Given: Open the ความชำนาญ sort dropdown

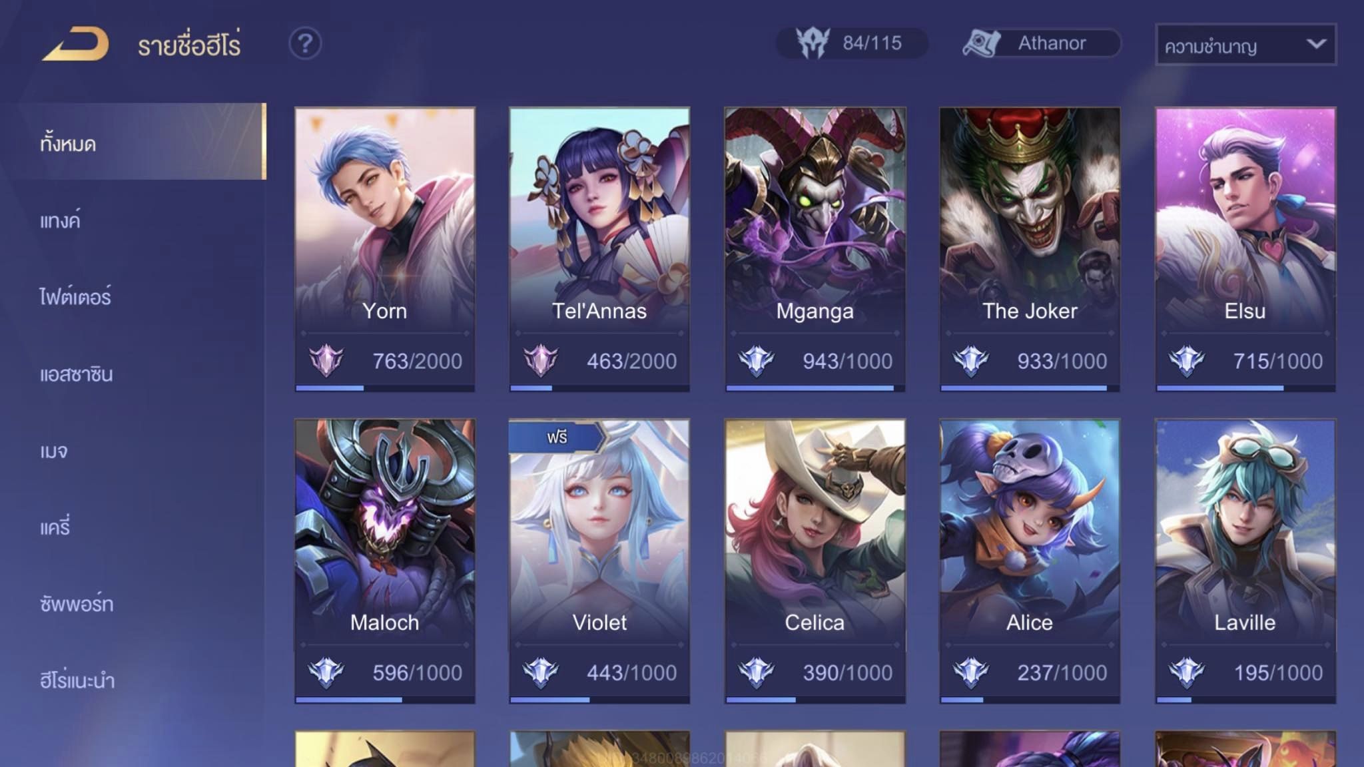Looking at the screenshot, I should (x=1245, y=45).
